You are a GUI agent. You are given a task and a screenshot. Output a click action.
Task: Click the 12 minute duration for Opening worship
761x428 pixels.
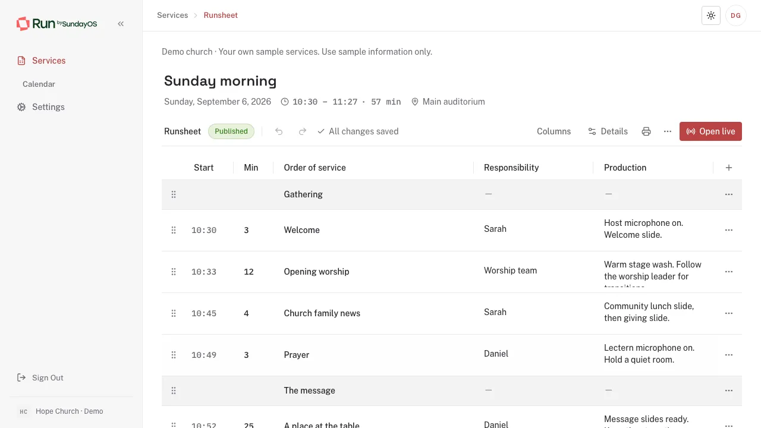(249, 272)
